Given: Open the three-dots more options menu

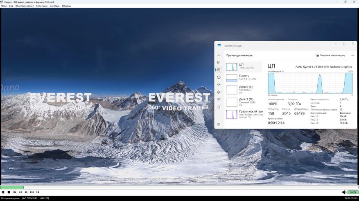Looking at the screenshot, I should click(352, 55).
